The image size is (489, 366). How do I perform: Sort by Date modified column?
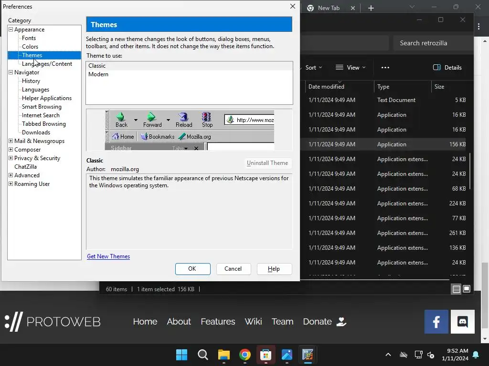pos(340,87)
